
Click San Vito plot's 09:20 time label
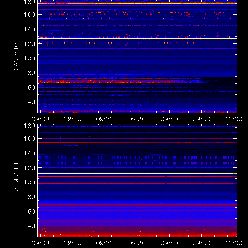tap(105, 119)
